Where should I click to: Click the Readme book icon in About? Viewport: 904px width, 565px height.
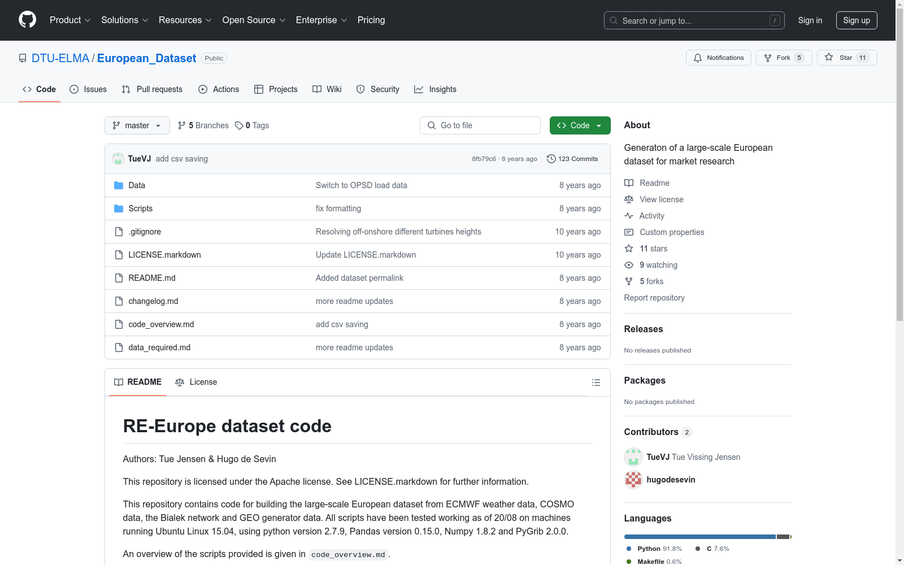coord(629,183)
